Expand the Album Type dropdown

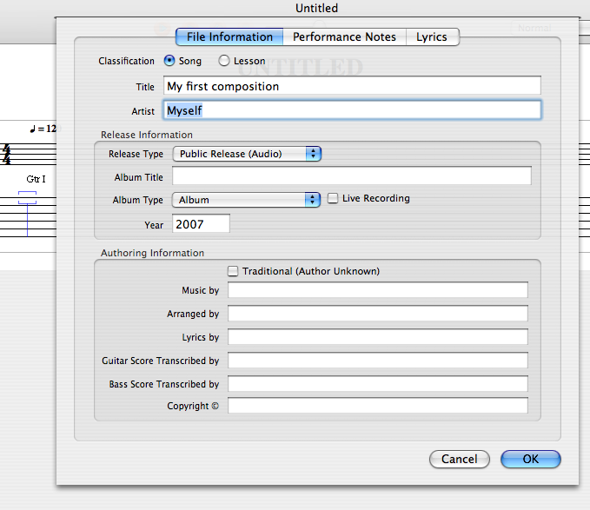tap(247, 200)
